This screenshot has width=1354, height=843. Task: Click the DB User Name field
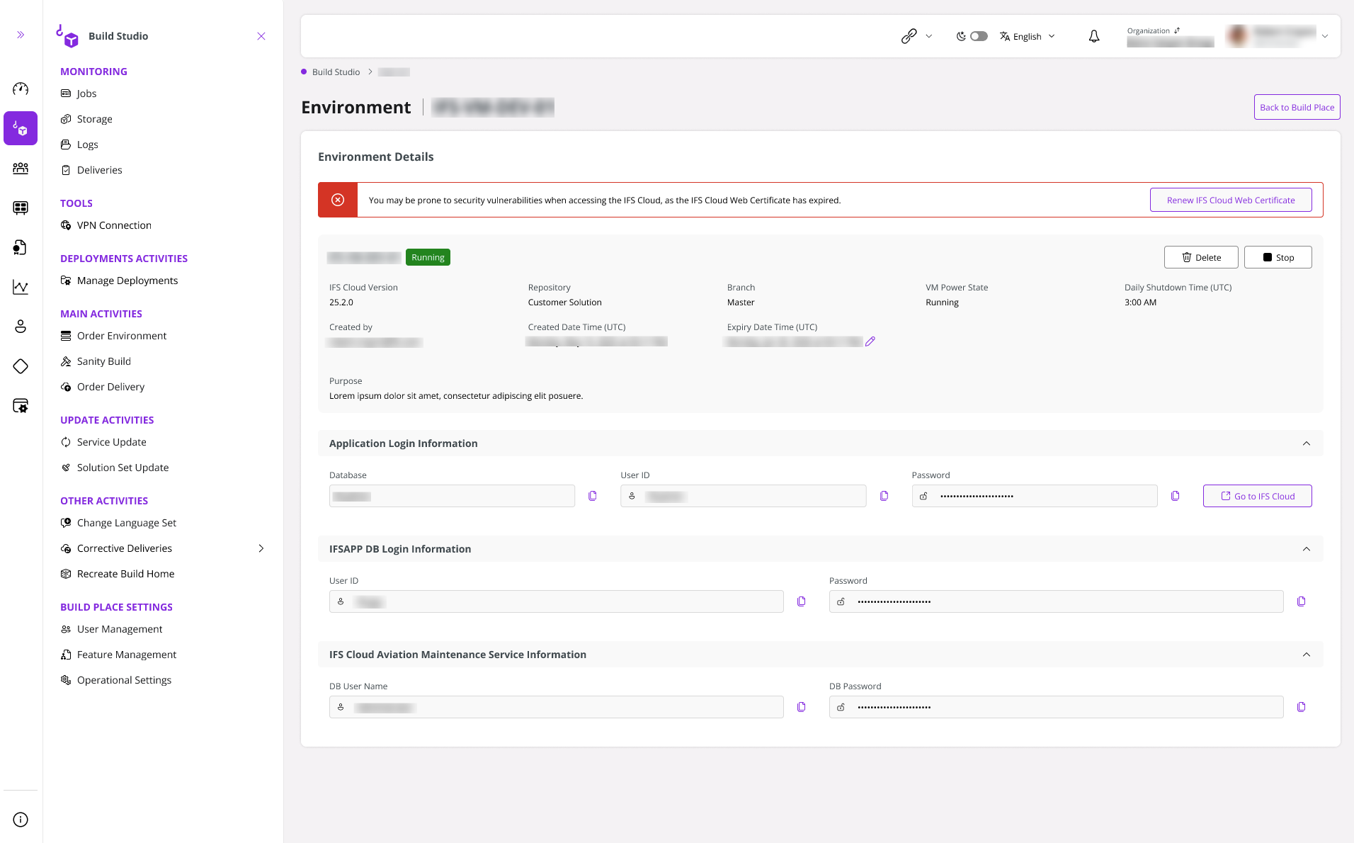pyautogui.click(x=556, y=707)
